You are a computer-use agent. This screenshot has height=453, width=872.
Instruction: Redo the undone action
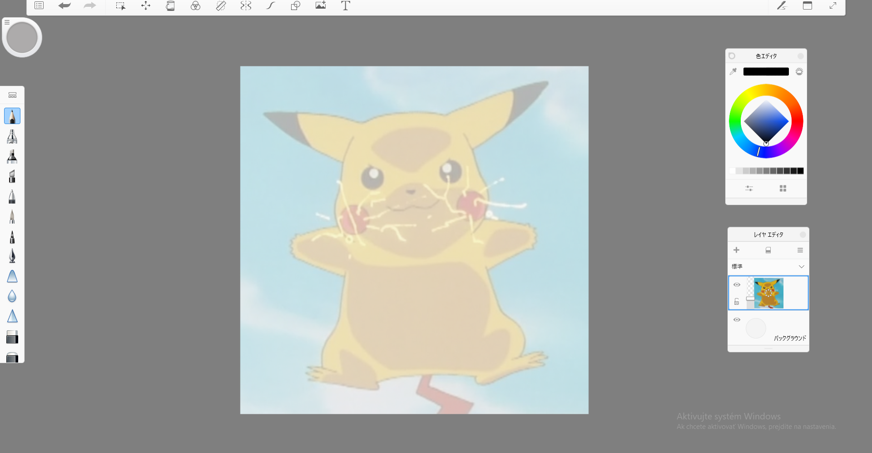coord(90,5)
